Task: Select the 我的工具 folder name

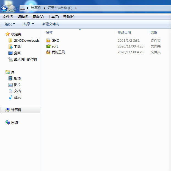Action: 58,52
